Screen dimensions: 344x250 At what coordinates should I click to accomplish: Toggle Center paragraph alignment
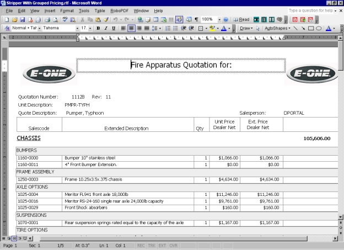tap(131, 28)
